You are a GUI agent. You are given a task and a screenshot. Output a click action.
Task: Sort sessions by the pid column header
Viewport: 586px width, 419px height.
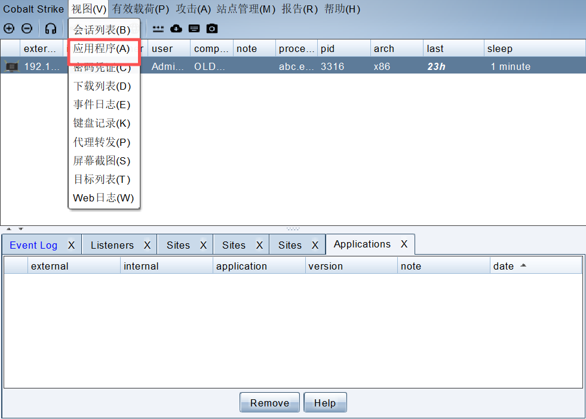pos(344,48)
